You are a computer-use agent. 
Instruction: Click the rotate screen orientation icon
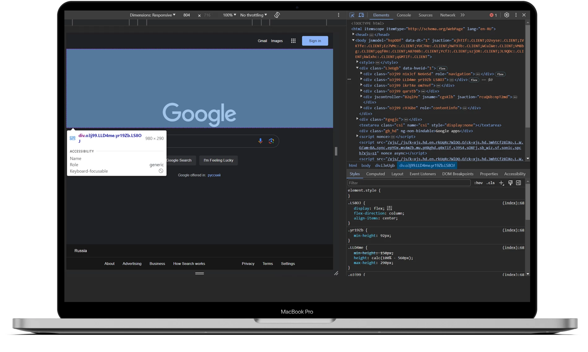pos(277,15)
